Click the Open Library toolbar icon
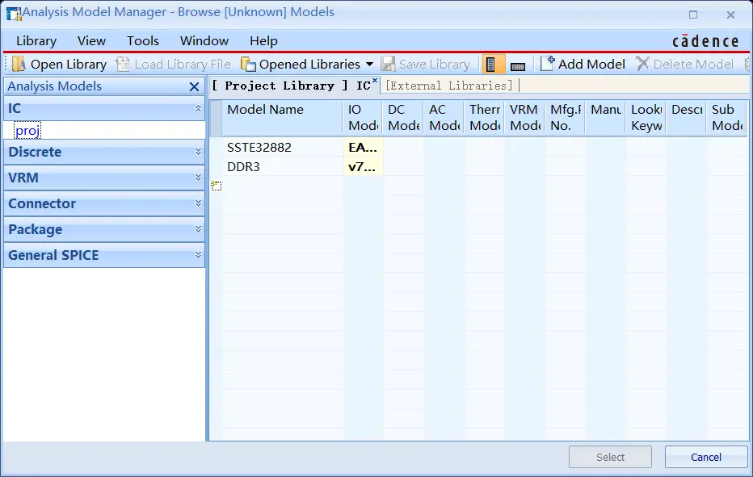This screenshot has height=477, width=753. click(19, 65)
